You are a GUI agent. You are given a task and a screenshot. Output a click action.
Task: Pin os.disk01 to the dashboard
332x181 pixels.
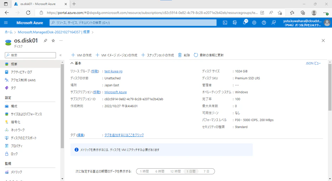pyautogui.click(x=45, y=41)
